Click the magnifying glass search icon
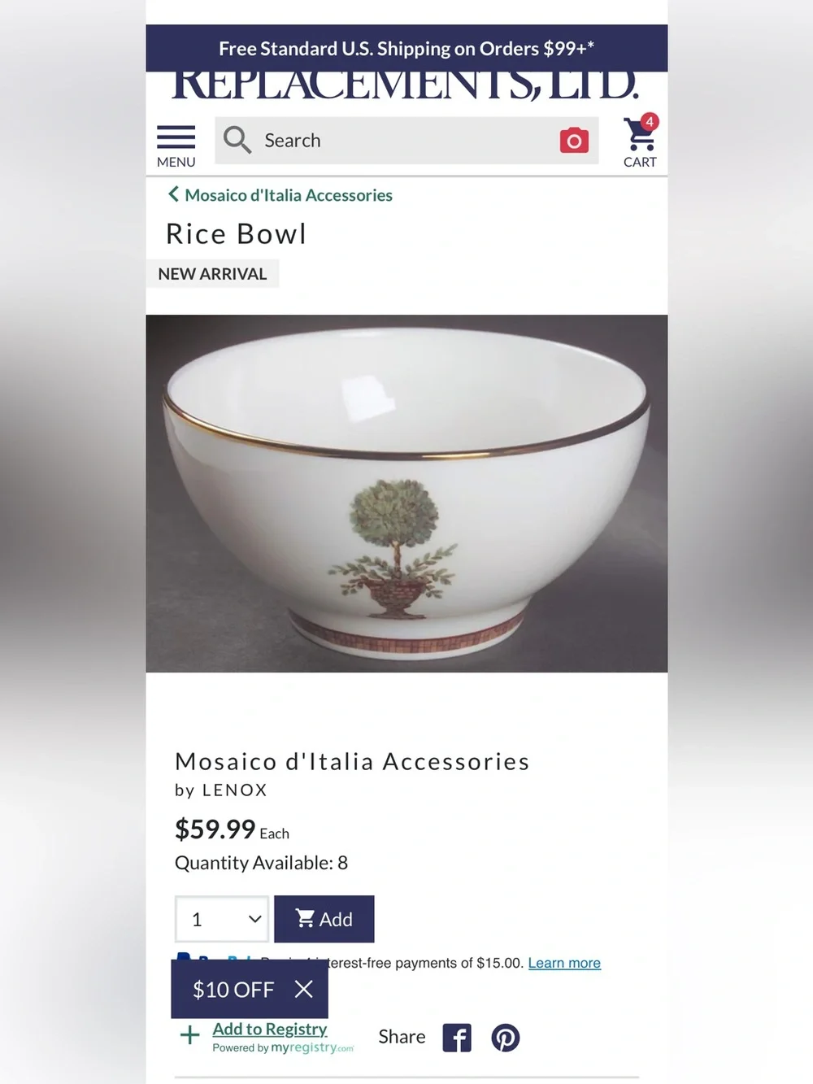Screen dimensions: 813x1084 click(237, 140)
